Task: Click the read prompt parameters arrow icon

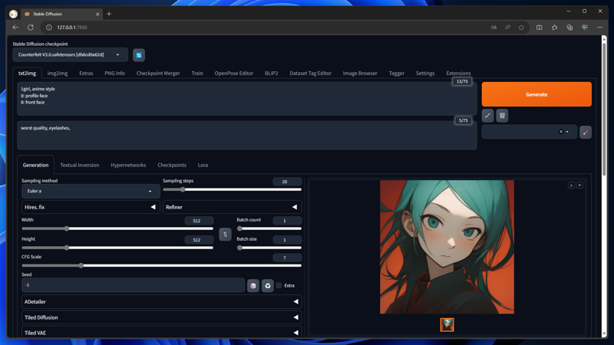Action: pyautogui.click(x=487, y=116)
